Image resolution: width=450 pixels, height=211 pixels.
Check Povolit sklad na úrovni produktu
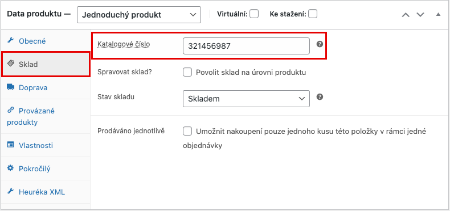click(187, 73)
